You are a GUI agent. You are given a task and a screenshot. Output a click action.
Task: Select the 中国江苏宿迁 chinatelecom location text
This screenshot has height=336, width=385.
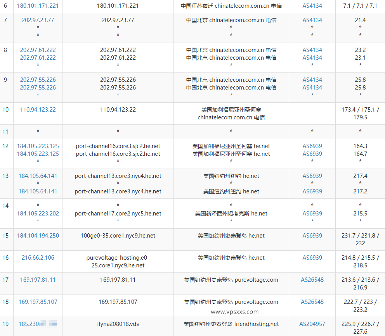231,6
